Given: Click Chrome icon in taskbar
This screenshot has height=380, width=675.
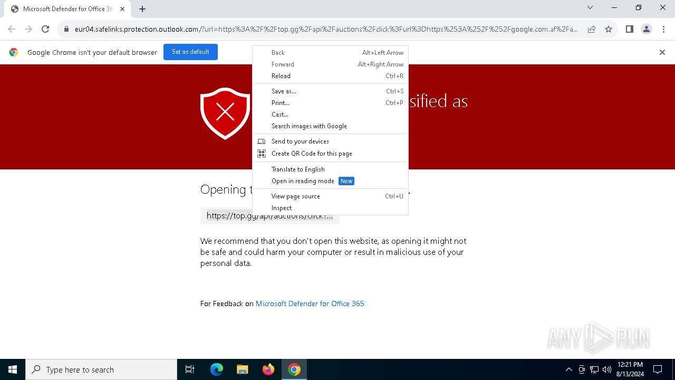Looking at the screenshot, I should [294, 369].
